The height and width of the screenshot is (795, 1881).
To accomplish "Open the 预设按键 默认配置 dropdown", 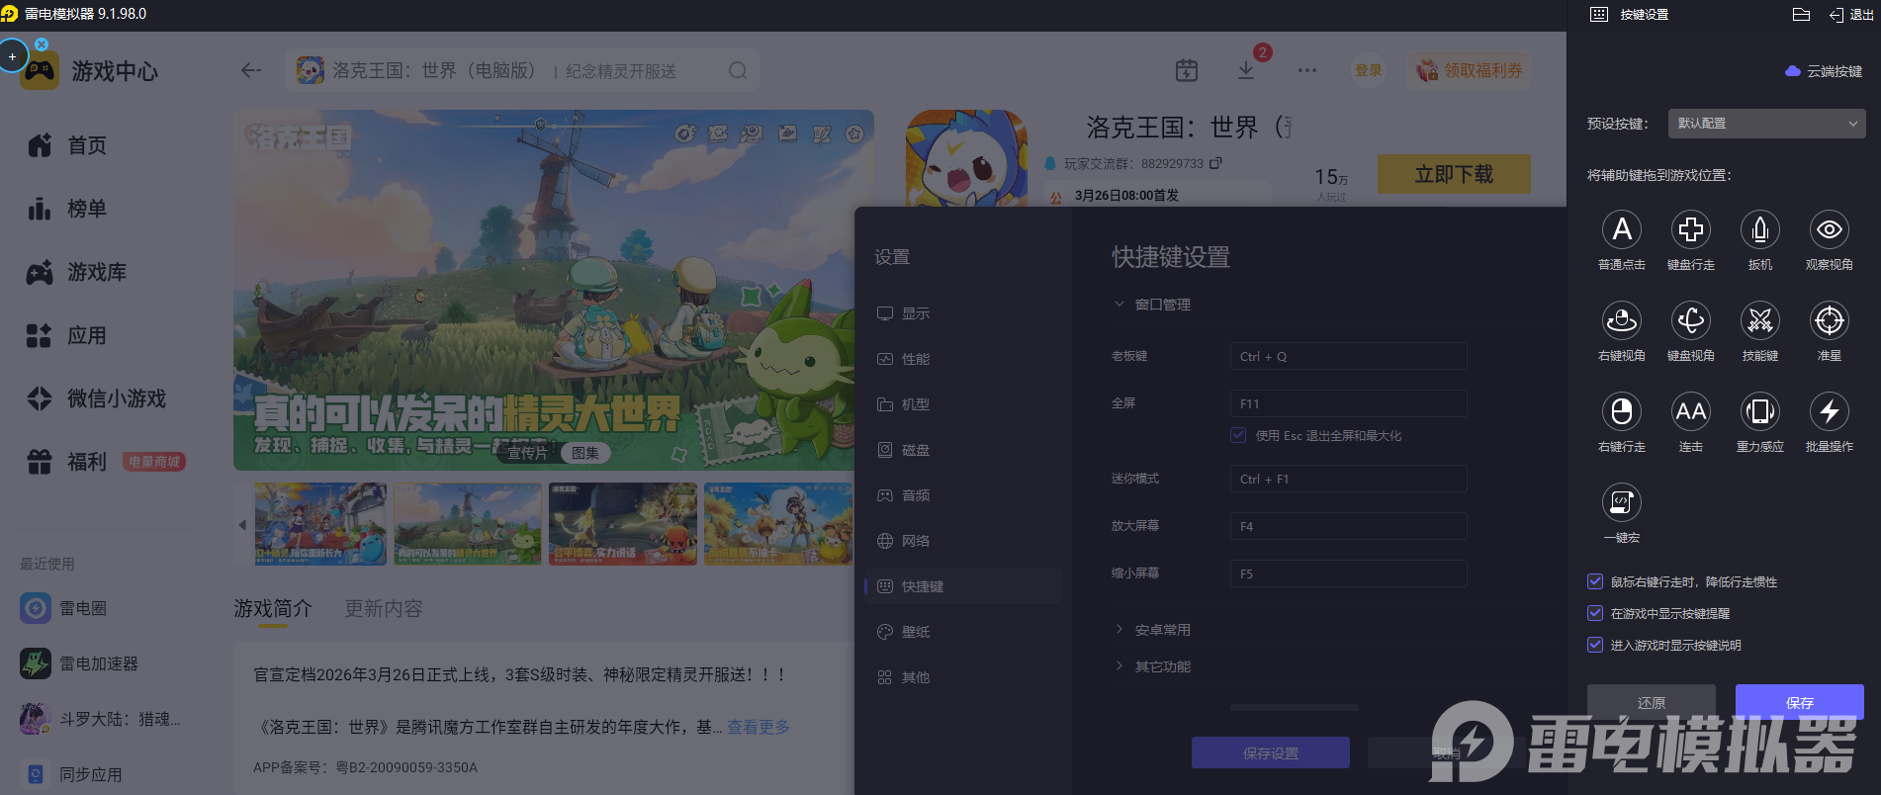I will coord(1766,124).
